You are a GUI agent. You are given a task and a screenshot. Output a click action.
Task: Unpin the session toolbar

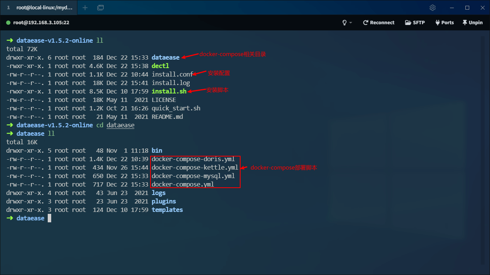(x=473, y=23)
